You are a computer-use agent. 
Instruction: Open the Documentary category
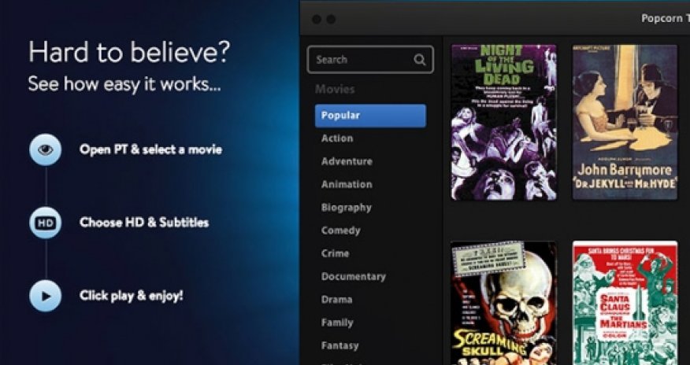(x=354, y=277)
